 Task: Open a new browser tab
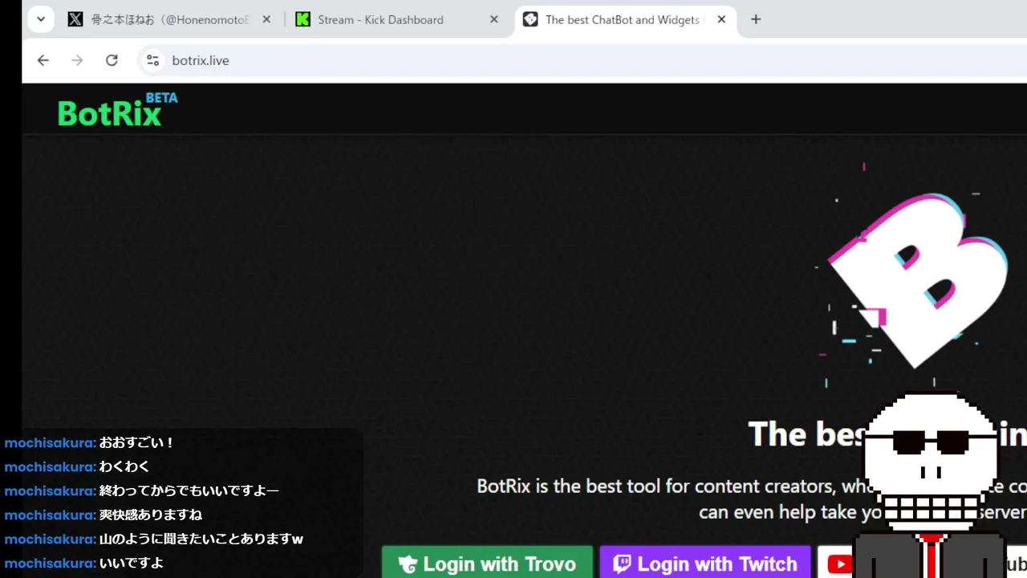[x=756, y=19]
